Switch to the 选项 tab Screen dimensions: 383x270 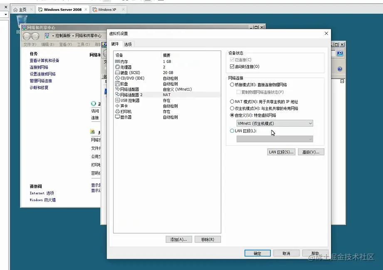[x=128, y=44]
